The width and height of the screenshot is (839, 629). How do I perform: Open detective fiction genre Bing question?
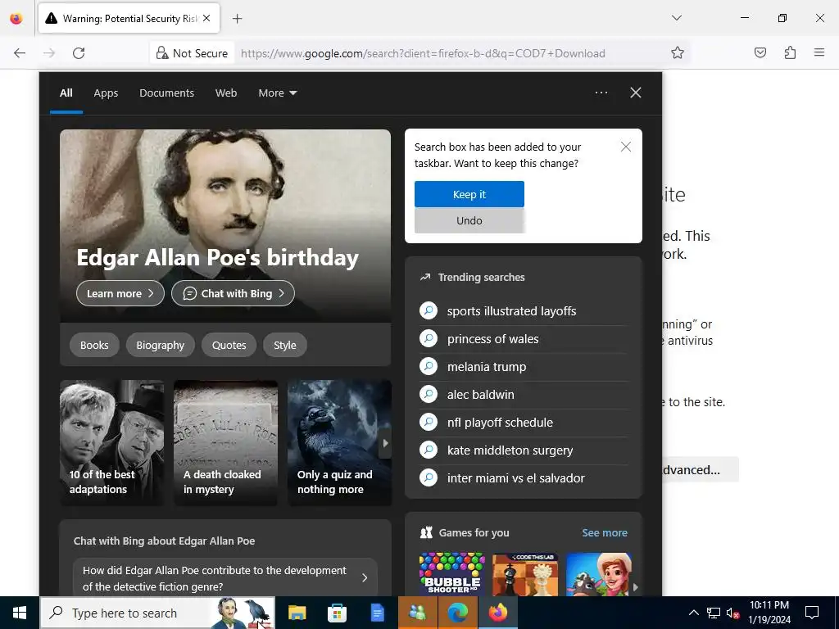click(225, 578)
